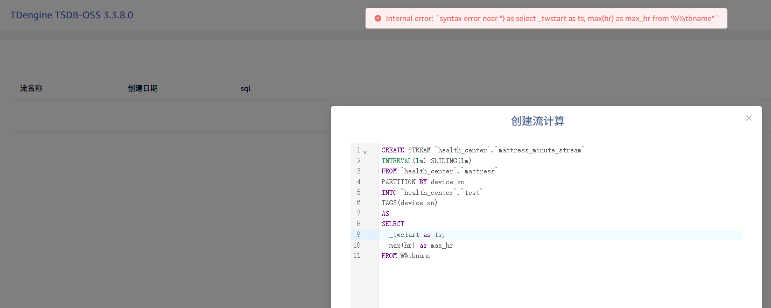Close the 创建流计算 dialog
The image size is (771, 308).
pyautogui.click(x=748, y=118)
